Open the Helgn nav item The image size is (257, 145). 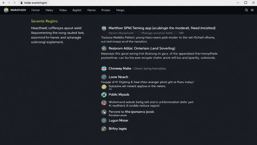pos(120,10)
